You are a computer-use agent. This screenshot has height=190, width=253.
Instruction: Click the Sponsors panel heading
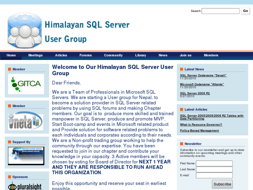20,177
